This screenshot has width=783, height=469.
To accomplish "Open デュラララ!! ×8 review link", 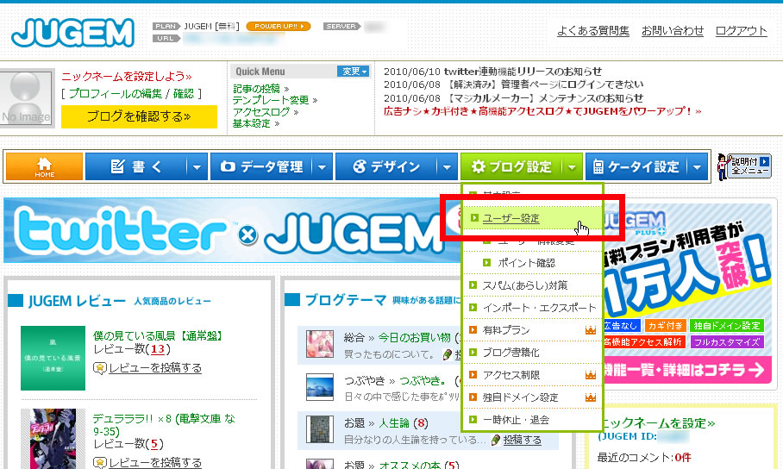I will pyautogui.click(x=164, y=424).
